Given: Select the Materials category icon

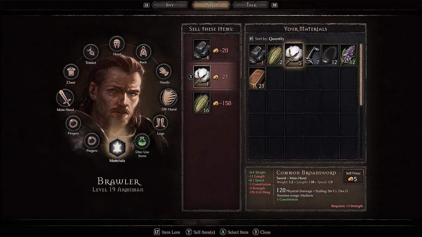Looking at the screenshot, I should (x=117, y=148).
